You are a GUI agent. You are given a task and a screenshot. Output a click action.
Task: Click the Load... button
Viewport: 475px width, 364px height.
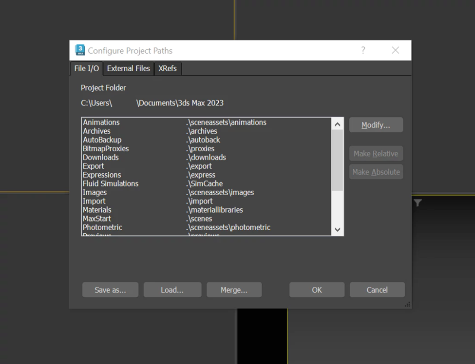[172, 290]
